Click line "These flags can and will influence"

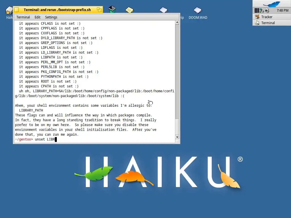pyautogui.click(x=84, y=115)
